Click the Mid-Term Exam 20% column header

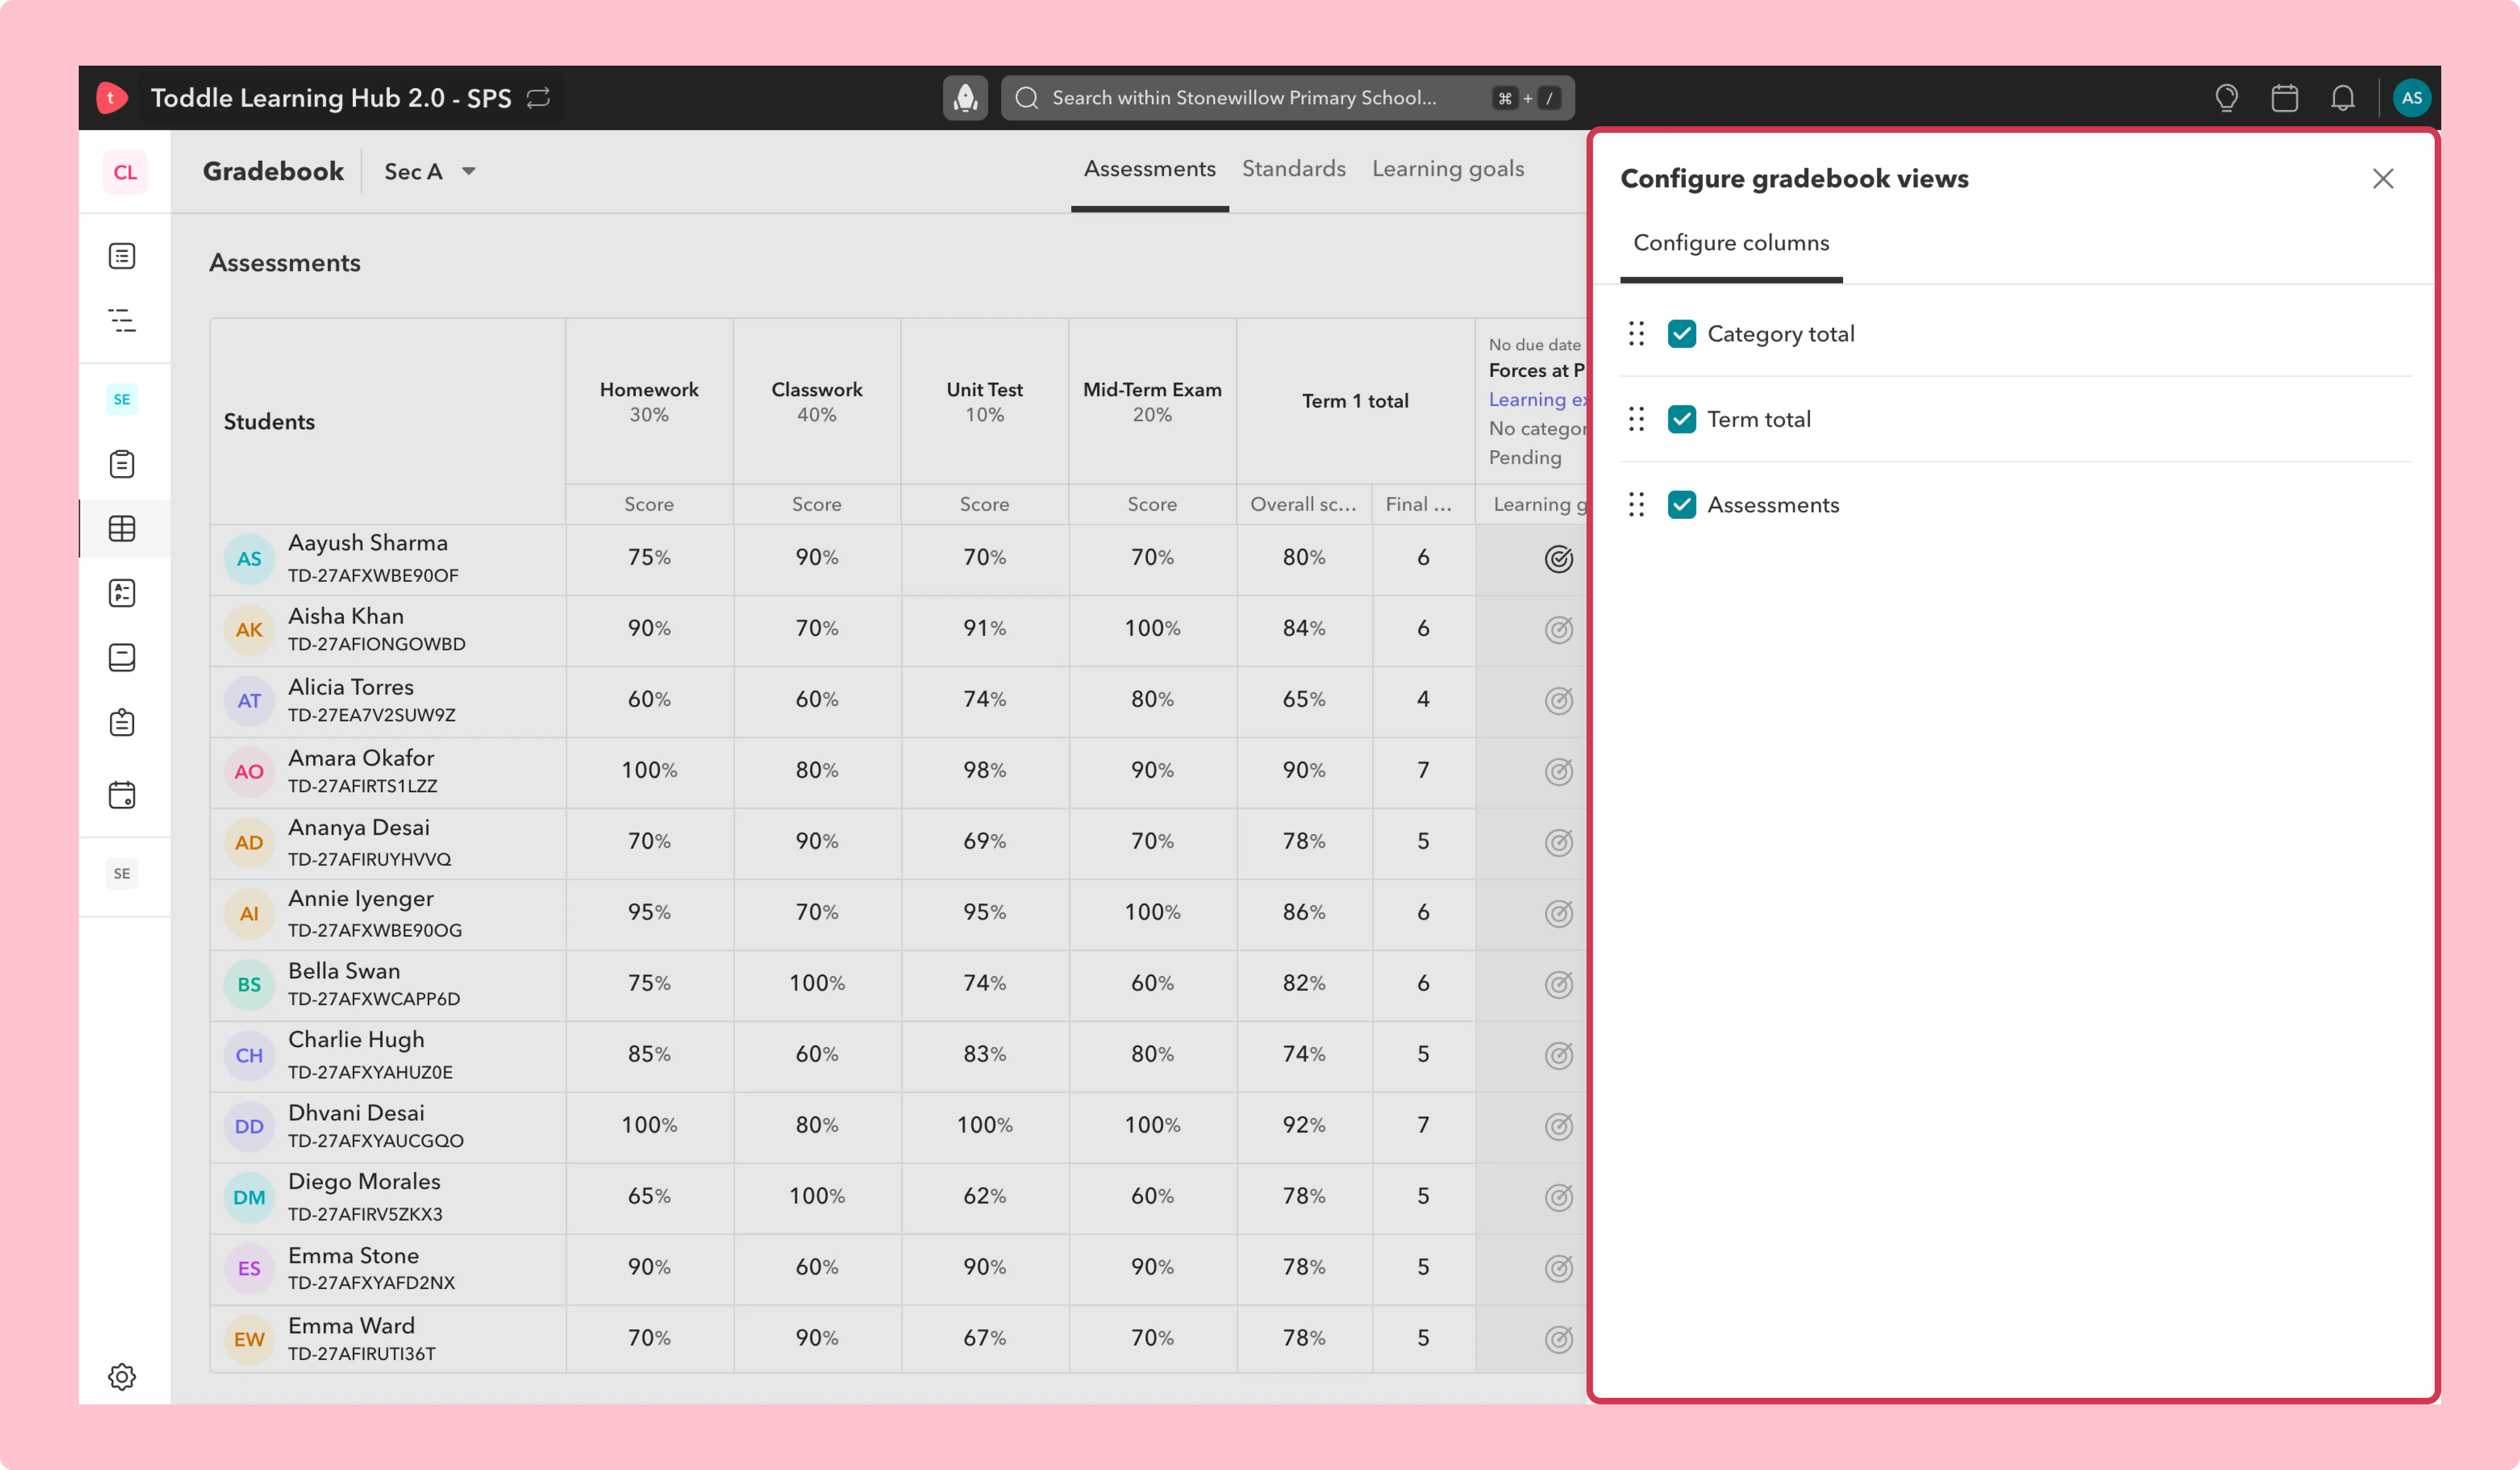pyautogui.click(x=1152, y=402)
